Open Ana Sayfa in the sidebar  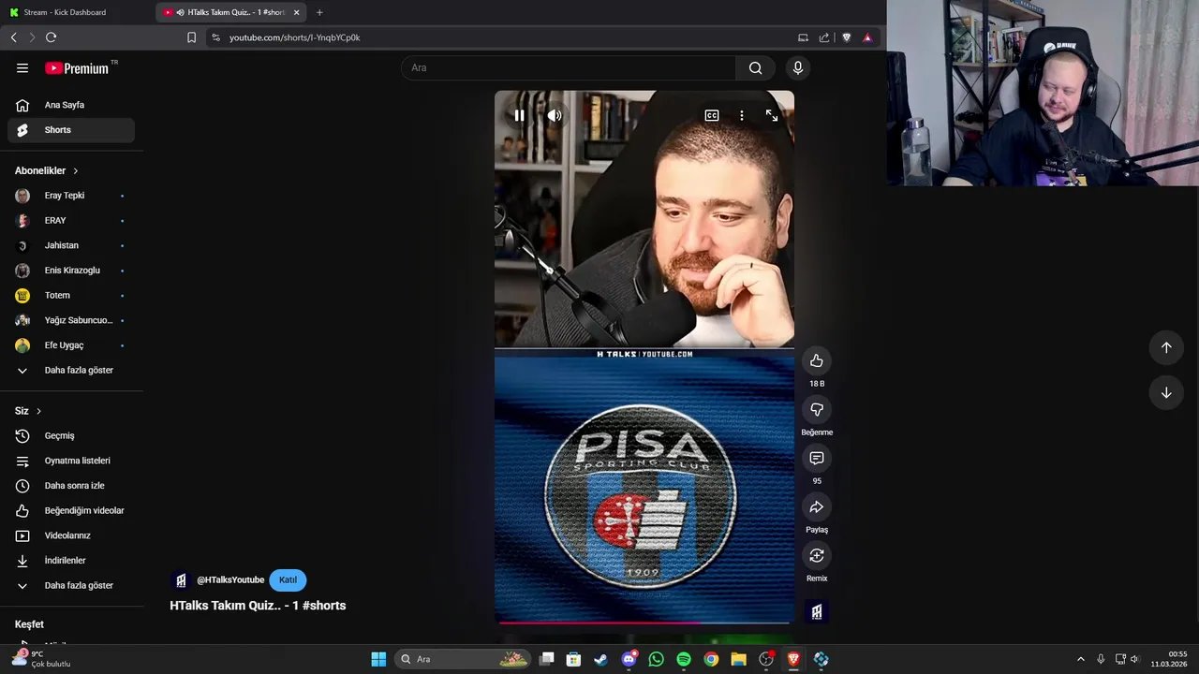(x=71, y=105)
